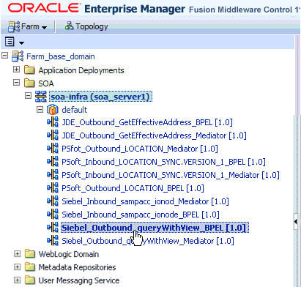Collapse the SOA folder
301x287 pixels.
16,83
